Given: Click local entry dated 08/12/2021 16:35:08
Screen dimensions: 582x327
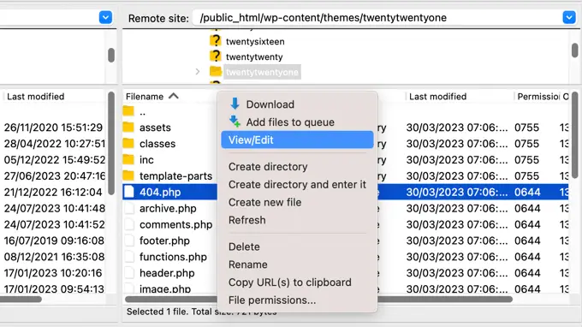Looking at the screenshot, I should (54, 257).
